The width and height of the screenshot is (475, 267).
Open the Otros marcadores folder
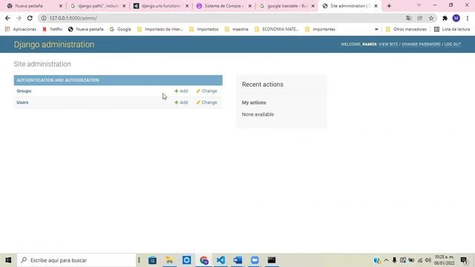(406, 29)
